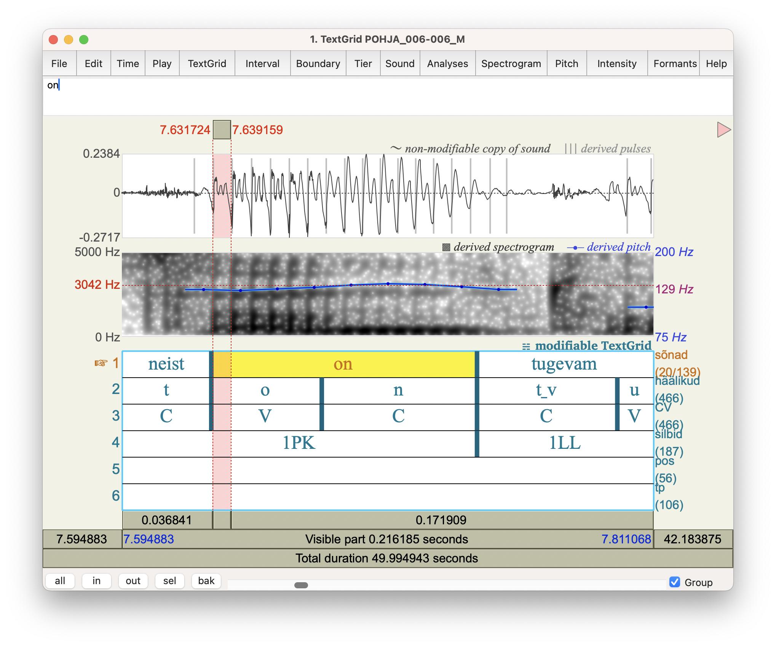Select the 'C' interval below 'n'
The width and height of the screenshot is (776, 647).
[x=399, y=416]
